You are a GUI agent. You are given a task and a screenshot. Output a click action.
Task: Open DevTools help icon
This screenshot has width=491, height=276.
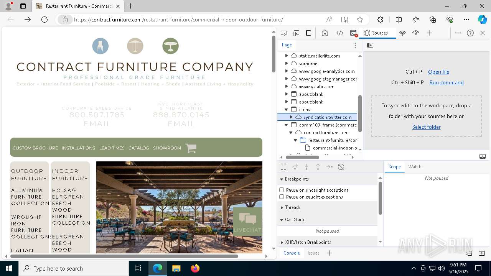point(470,33)
